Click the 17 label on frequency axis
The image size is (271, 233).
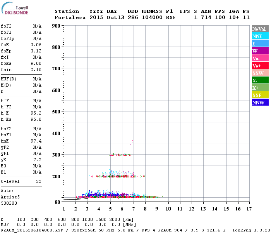249,209
